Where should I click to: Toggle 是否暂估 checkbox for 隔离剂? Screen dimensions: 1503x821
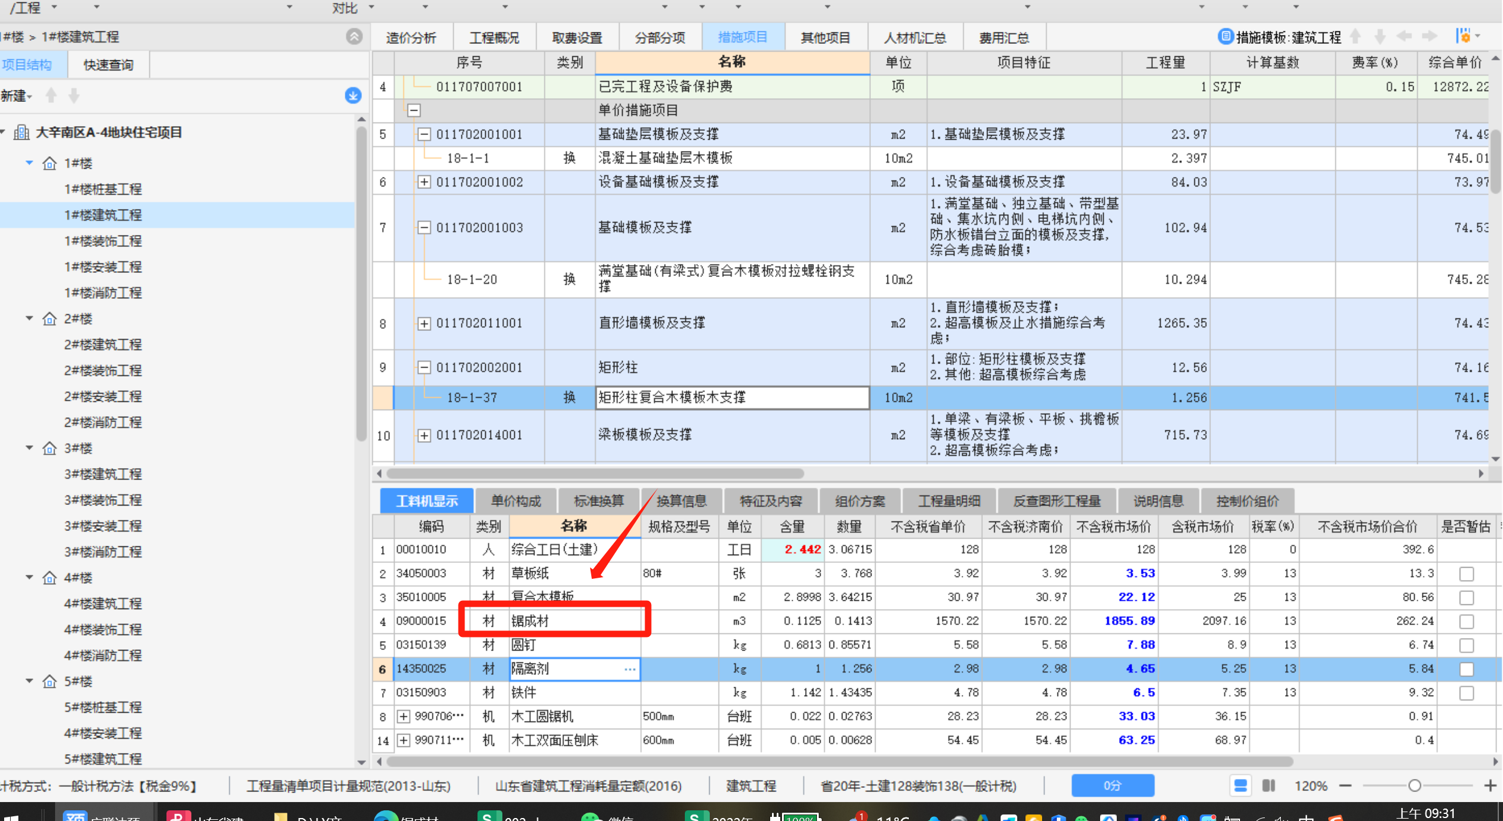[1466, 669]
